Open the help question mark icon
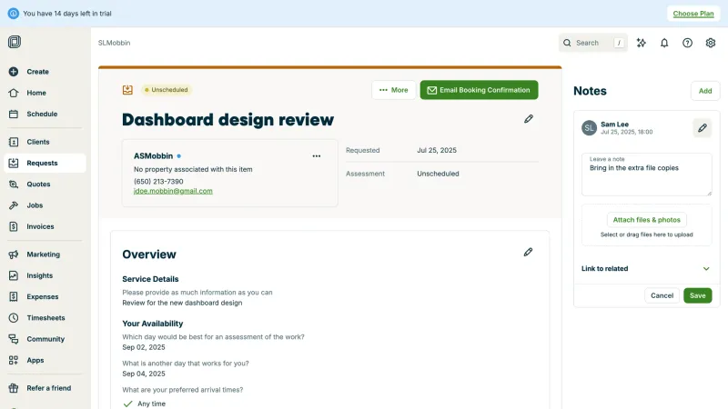This screenshot has height=409, width=728. (687, 43)
